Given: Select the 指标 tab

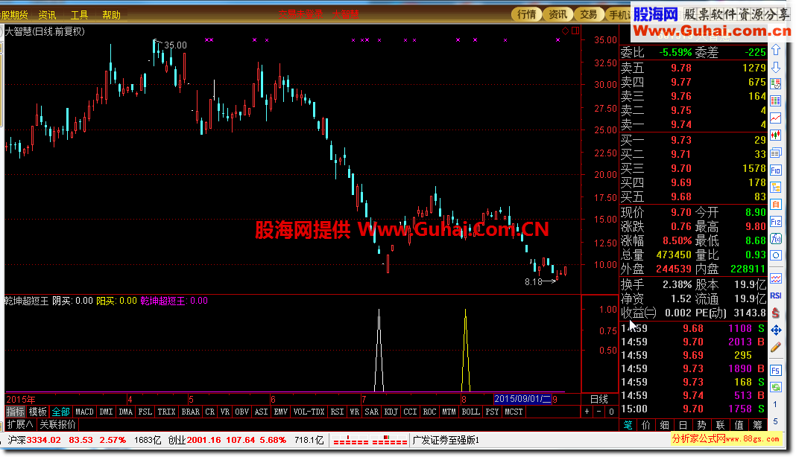Looking at the screenshot, I should coord(15,412).
